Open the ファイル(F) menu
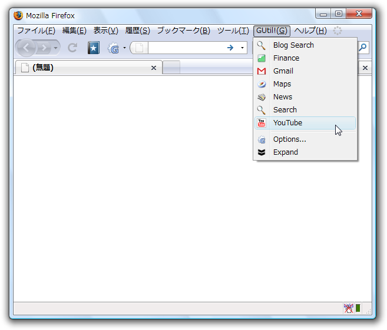 click(x=36, y=31)
